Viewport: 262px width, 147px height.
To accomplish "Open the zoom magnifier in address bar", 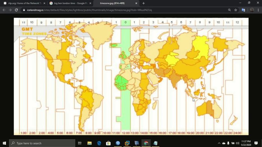I will [x=229, y=10].
